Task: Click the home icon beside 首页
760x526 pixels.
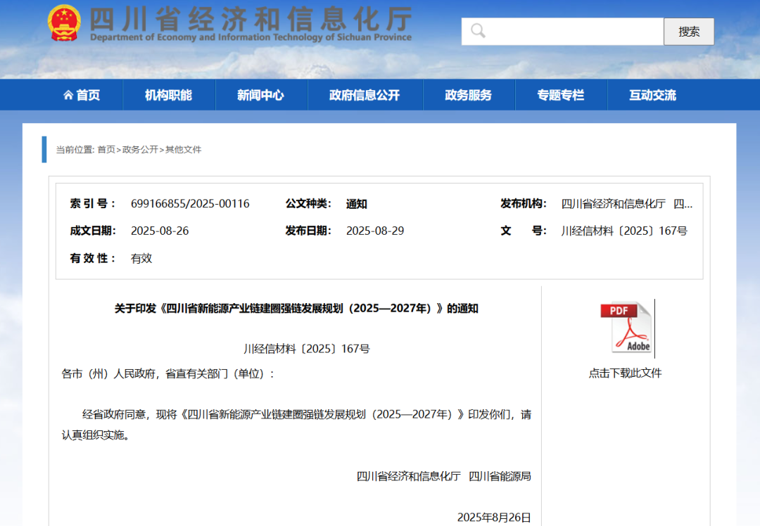Action: [68, 95]
